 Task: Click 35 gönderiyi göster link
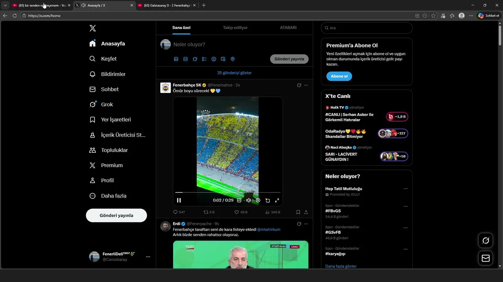click(x=234, y=73)
